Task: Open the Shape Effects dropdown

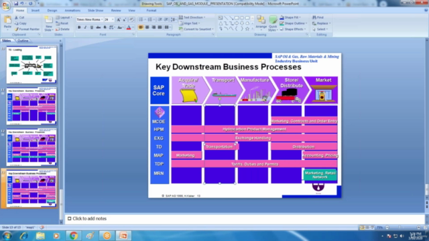Action: [x=293, y=29]
